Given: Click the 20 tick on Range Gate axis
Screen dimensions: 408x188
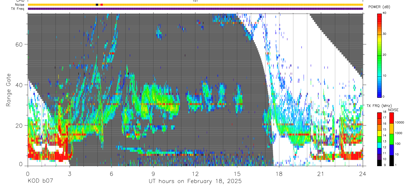Looking at the screenshot, I should point(19,126).
